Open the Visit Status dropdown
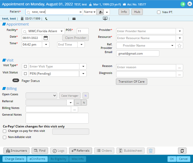The height and width of the screenshot is (163, 193). tap(83, 74)
